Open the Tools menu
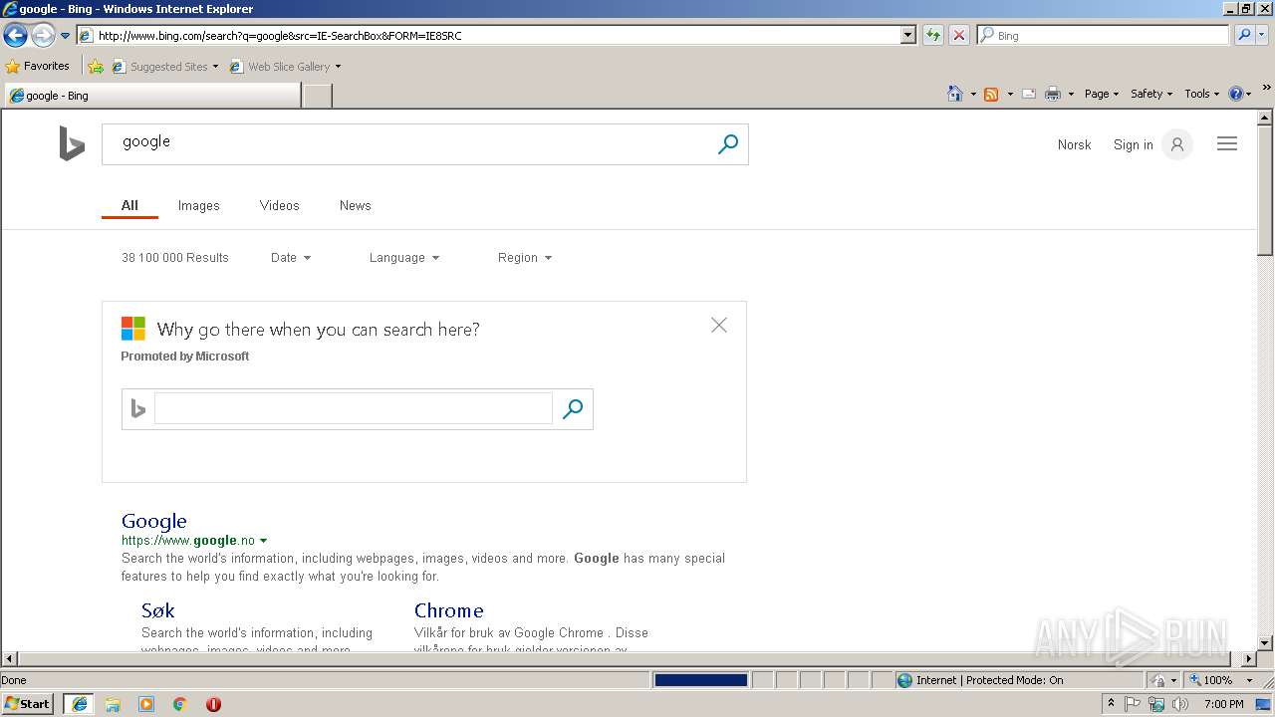The width and height of the screenshot is (1275, 717). point(1201,94)
